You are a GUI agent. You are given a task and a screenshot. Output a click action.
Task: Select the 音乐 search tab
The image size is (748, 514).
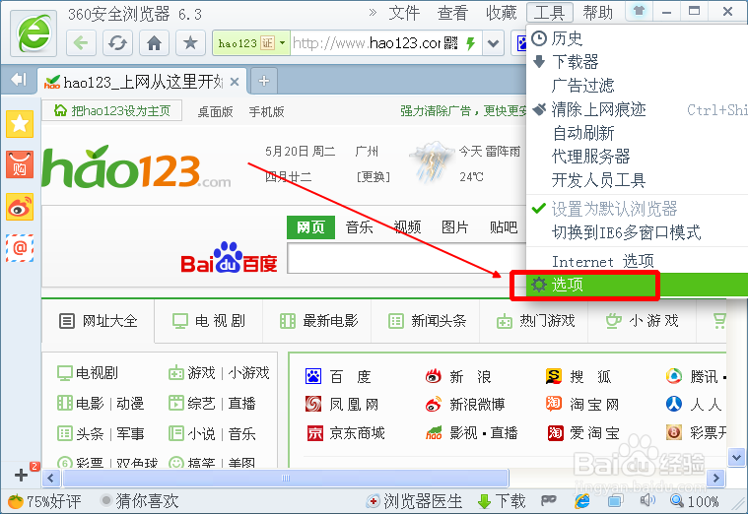359,226
